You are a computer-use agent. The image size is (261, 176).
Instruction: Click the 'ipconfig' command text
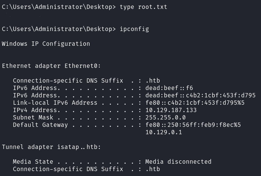click(134, 29)
